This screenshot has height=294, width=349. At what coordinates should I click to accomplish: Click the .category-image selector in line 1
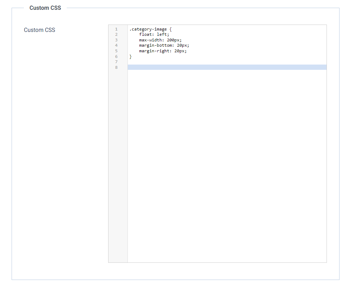(148, 29)
